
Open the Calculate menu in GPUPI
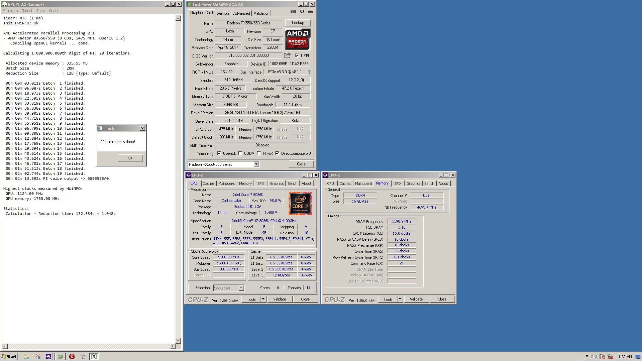coord(10,11)
